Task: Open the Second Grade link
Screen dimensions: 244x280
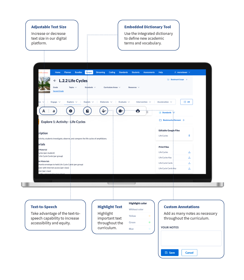Action: (58, 91)
